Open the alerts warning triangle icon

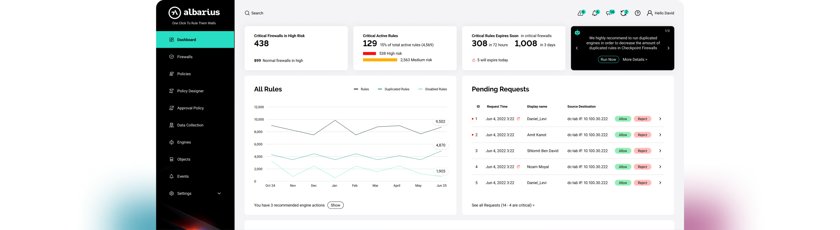point(580,13)
